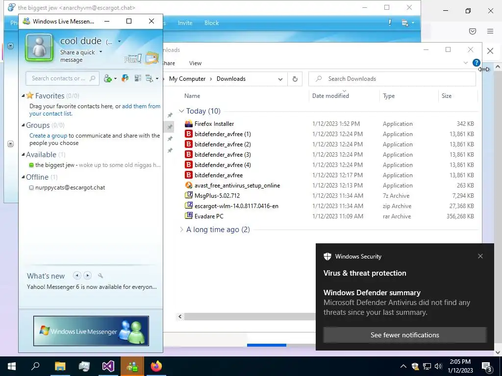Open the Yahoo! Messenger 6 news item
The image size is (502, 376).
(x=92, y=287)
